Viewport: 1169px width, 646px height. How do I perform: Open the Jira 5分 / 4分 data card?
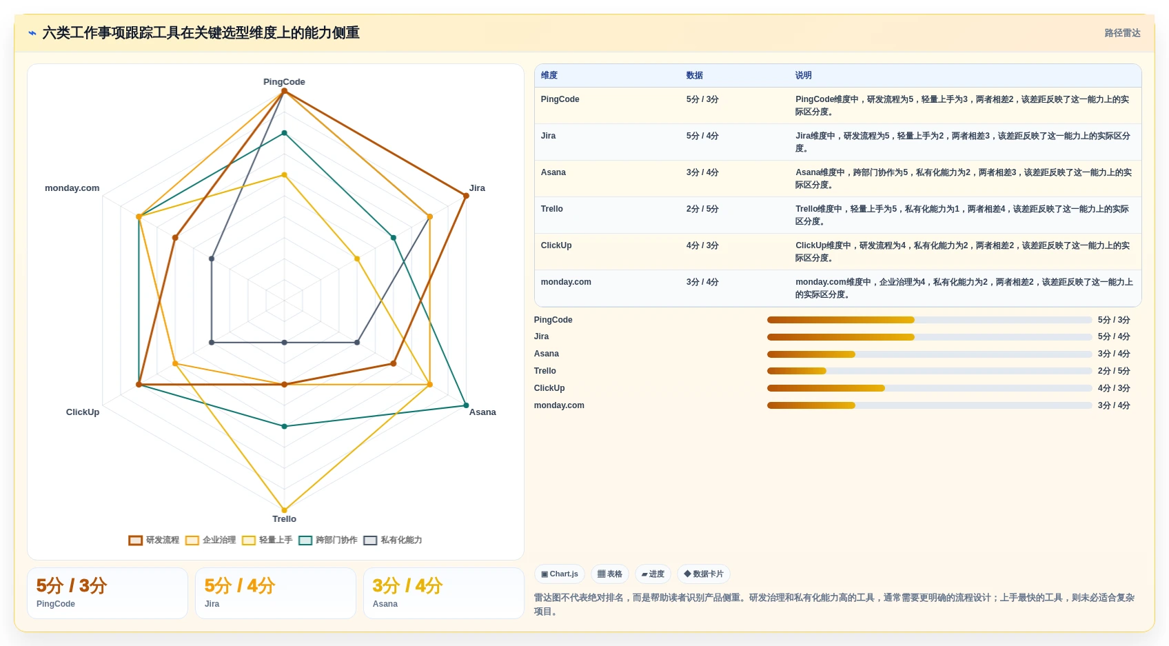click(x=276, y=593)
